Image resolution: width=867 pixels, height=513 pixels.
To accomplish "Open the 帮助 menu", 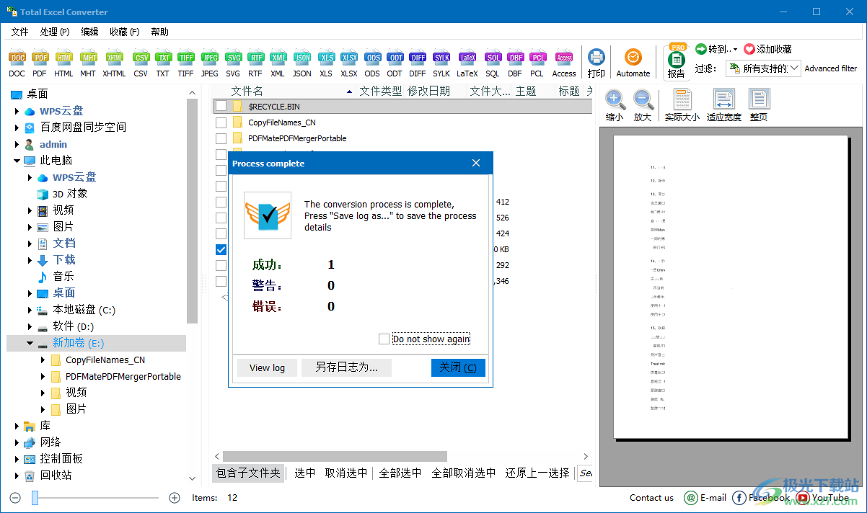I will 160,32.
